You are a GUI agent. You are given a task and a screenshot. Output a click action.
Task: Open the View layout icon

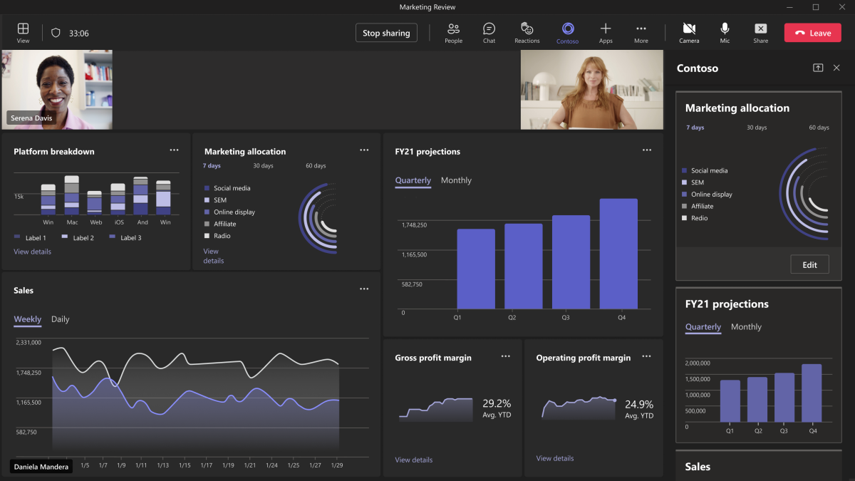pyautogui.click(x=23, y=32)
